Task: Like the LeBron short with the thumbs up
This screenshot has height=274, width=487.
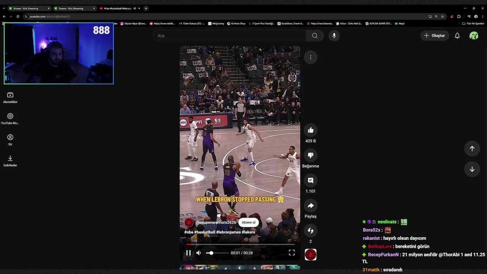Action: tap(310, 130)
